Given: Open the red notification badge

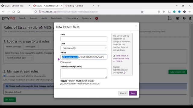Looking at the screenshot, I should (x=96, y=18).
